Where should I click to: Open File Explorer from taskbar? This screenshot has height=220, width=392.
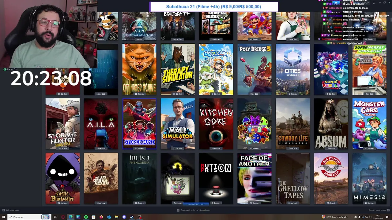point(116,217)
